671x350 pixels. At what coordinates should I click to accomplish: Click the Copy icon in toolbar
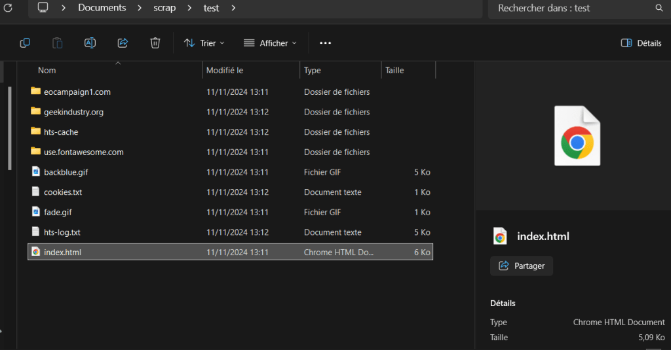pos(25,43)
